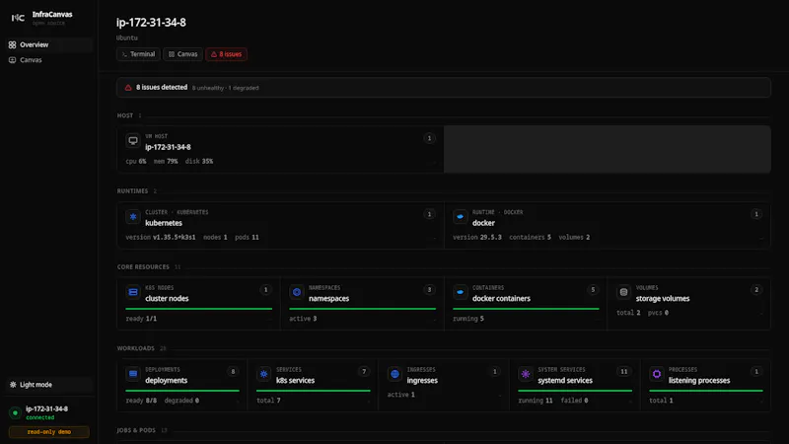Click the cluster nodes green health bar
This screenshot has height=444, width=789.
click(199, 309)
